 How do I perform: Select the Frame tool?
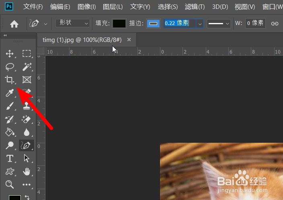[x=27, y=80]
